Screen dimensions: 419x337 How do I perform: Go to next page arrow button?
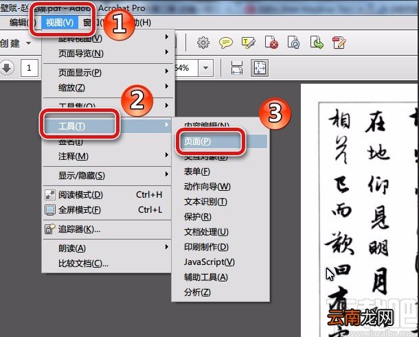point(7,68)
